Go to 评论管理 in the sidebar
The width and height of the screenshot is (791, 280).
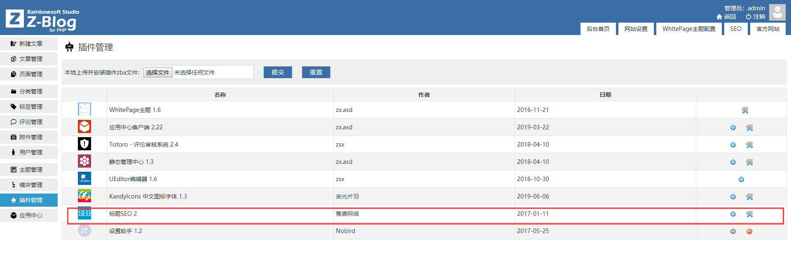click(29, 122)
